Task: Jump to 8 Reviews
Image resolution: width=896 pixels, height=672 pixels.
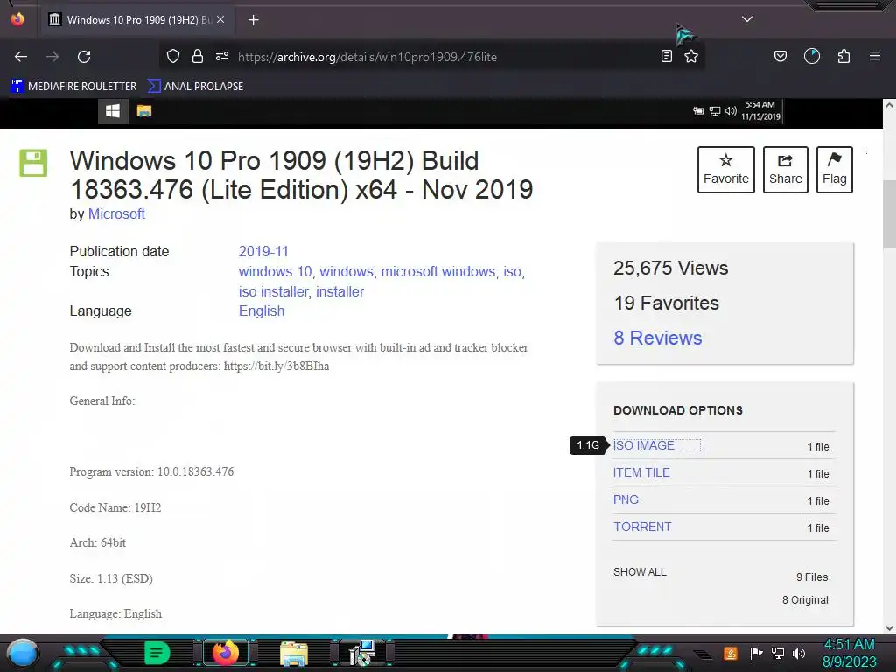Action: (658, 338)
